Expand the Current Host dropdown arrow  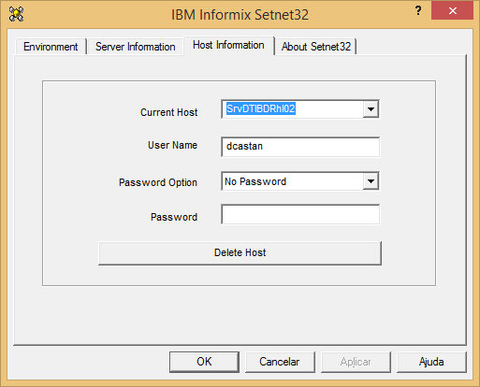[371, 109]
